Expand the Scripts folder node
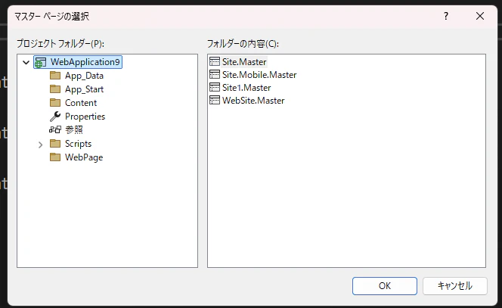 [40, 145]
